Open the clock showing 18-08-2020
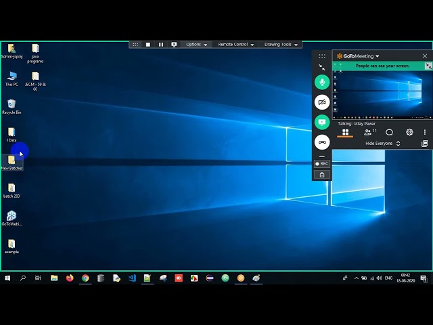Screen dimensions: 433x325 point(406,278)
